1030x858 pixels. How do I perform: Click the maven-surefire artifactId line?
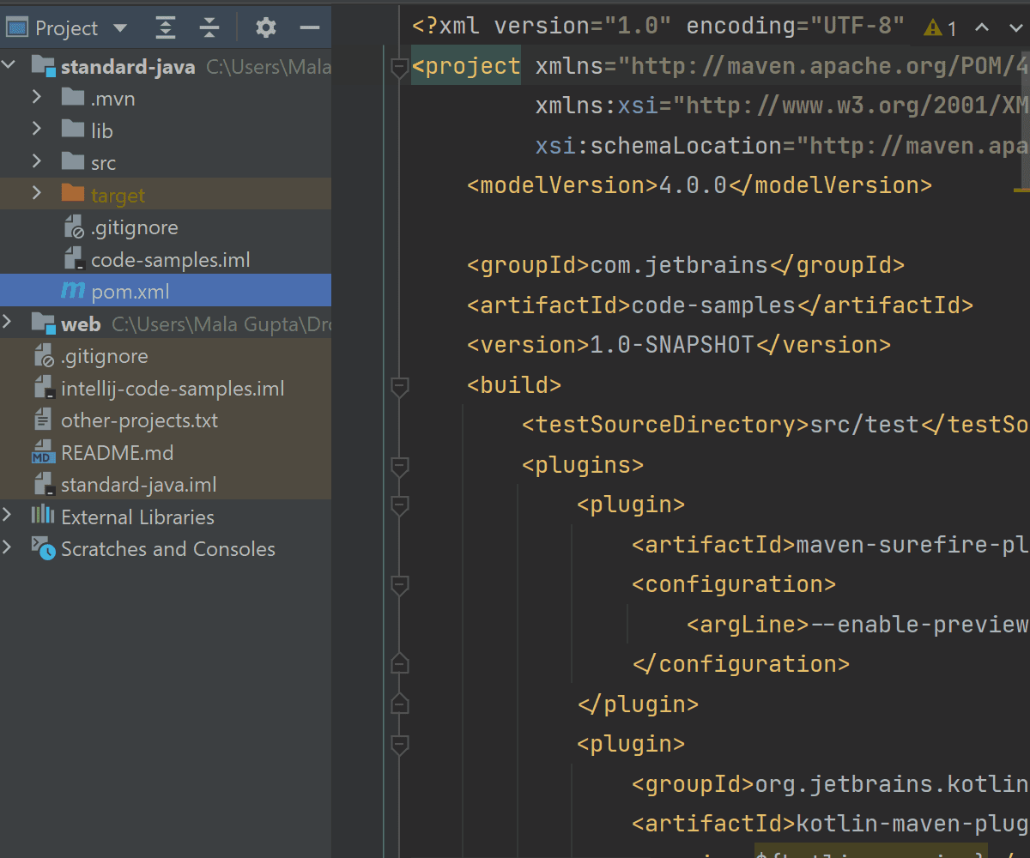831,544
